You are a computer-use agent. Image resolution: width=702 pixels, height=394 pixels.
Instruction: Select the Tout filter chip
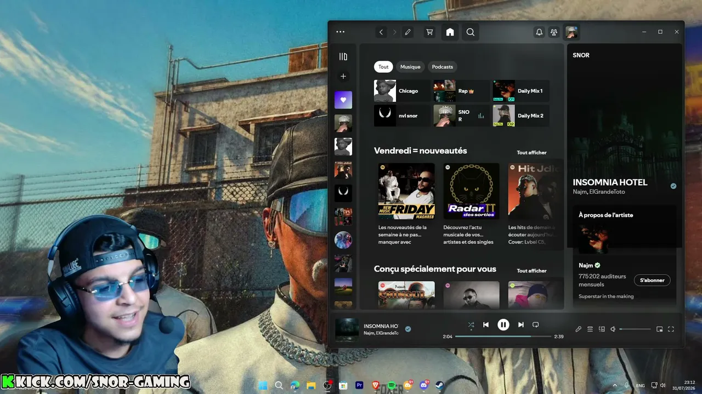383,67
